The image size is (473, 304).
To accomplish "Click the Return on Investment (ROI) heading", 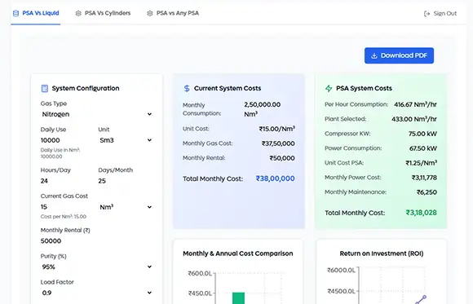I will click(382, 253).
